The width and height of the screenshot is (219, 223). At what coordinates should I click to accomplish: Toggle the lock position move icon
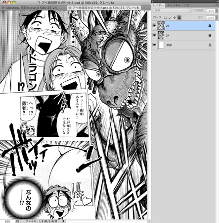pyautogui.click(x=175, y=17)
